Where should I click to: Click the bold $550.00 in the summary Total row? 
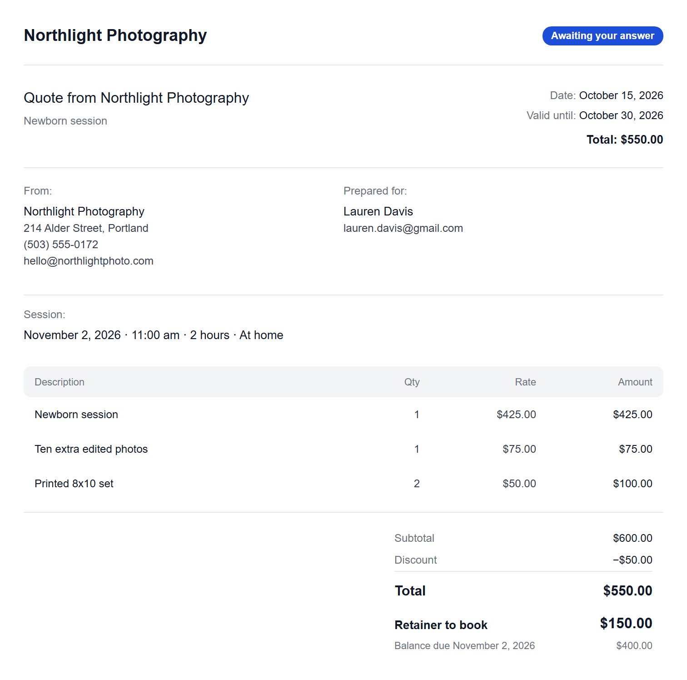[x=627, y=590]
